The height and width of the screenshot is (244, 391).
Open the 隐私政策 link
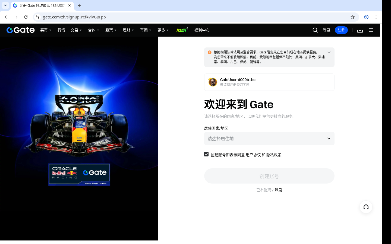(274, 155)
